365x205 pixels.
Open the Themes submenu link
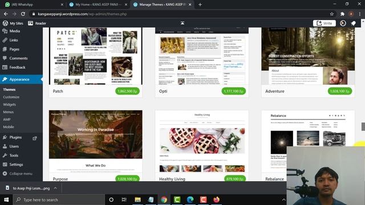click(x=9, y=89)
